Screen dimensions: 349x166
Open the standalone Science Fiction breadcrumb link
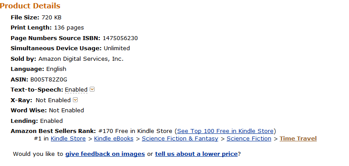pyautogui.click(x=249, y=139)
